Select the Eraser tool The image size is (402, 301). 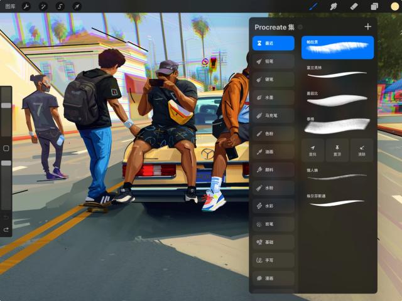point(354,6)
